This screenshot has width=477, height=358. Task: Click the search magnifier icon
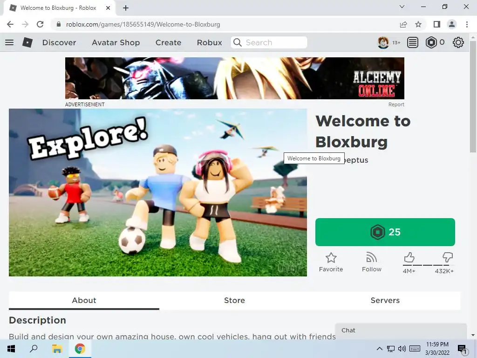pos(237,42)
